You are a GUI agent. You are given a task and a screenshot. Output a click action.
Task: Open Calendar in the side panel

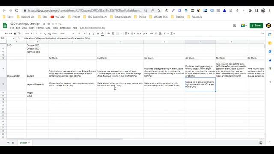(270, 35)
